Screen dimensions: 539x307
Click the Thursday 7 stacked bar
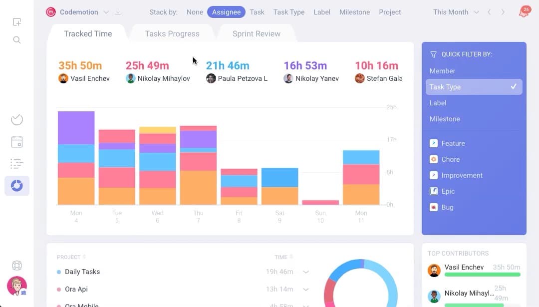click(x=198, y=165)
